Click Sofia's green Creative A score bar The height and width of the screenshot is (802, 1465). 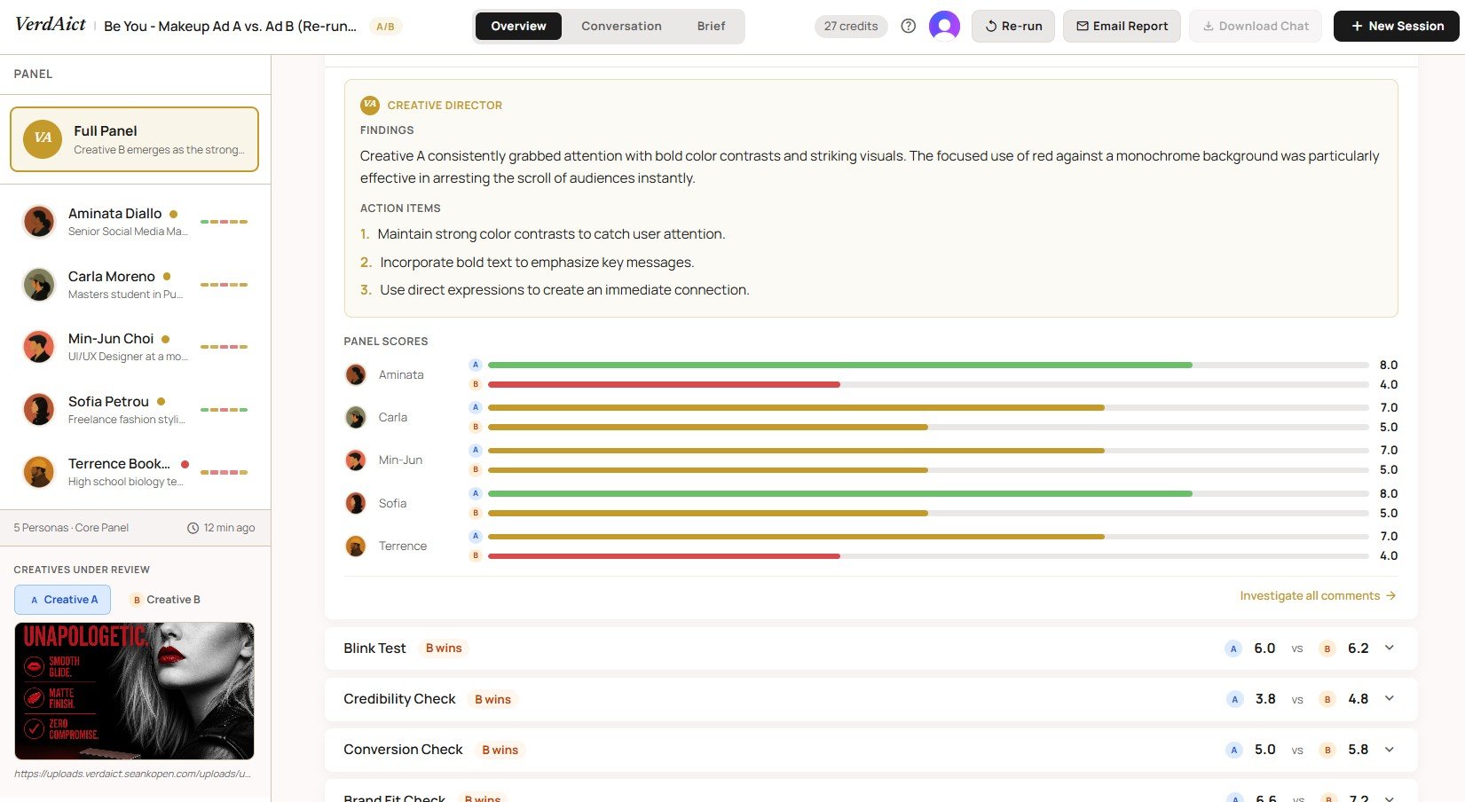tap(839, 493)
